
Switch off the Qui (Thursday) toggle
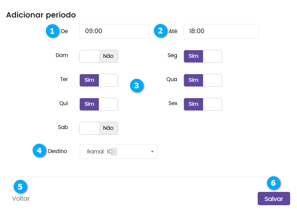click(x=99, y=104)
